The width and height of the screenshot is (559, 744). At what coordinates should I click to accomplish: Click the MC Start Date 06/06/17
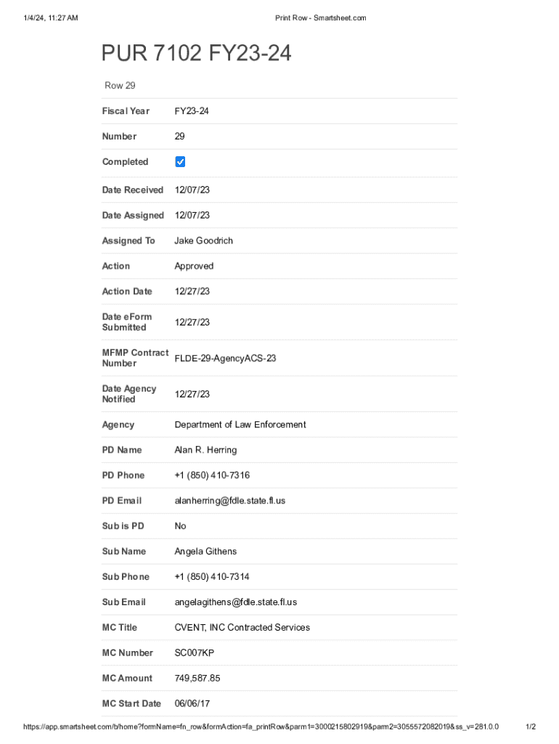click(x=192, y=704)
